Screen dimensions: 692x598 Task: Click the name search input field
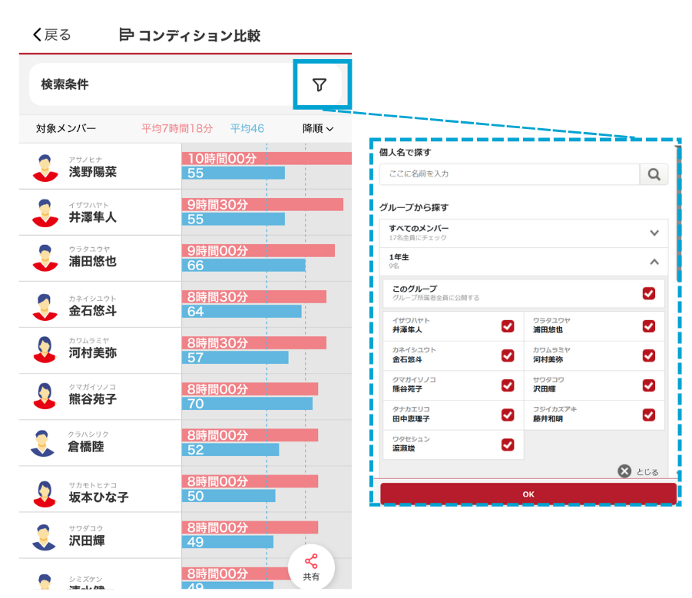tap(509, 174)
